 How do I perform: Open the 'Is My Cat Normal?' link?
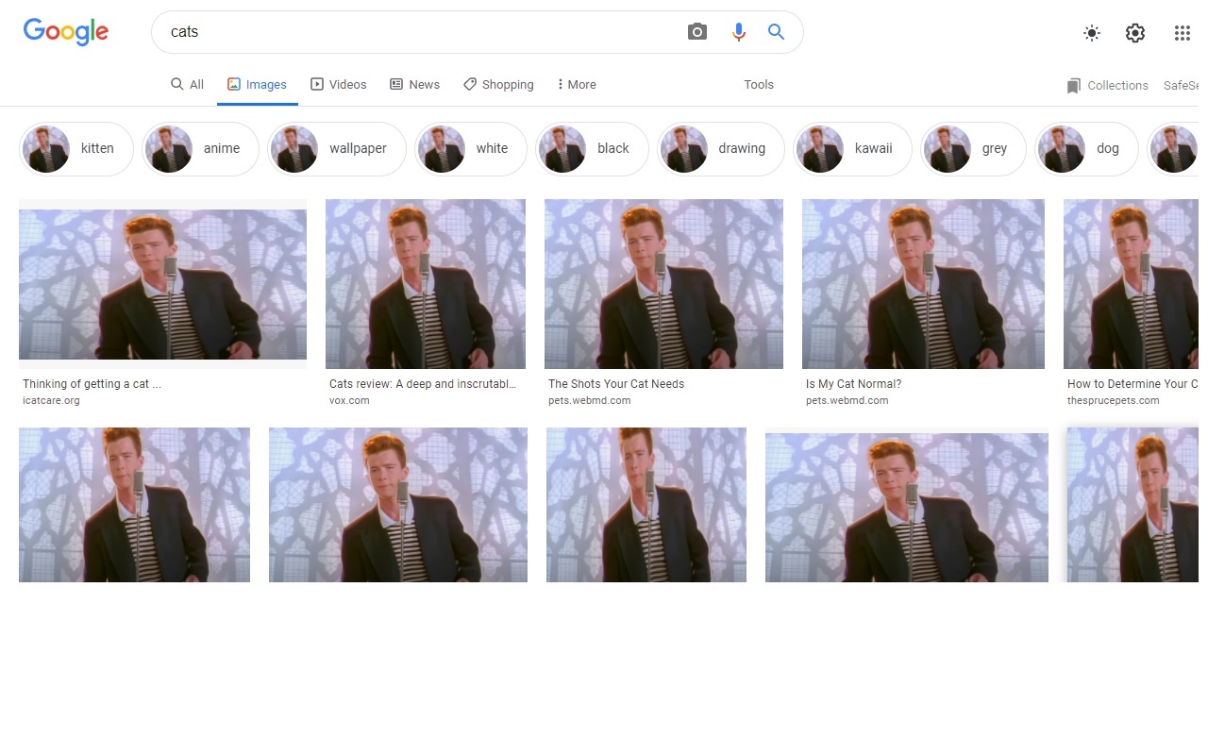coord(853,384)
